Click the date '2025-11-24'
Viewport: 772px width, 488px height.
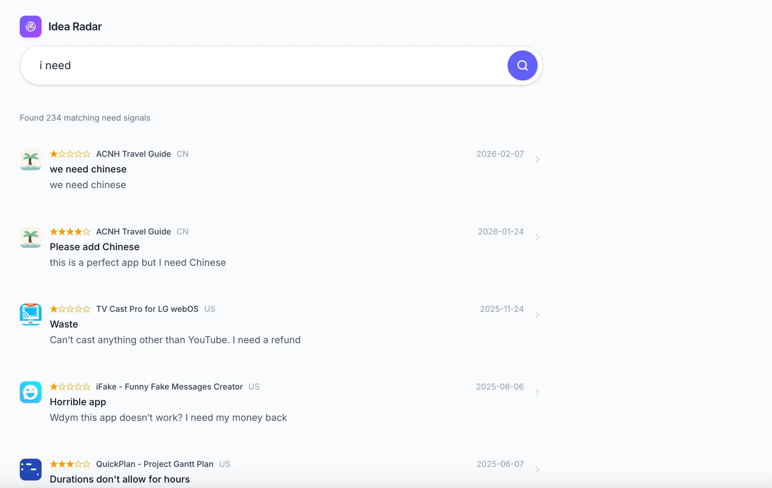(502, 309)
